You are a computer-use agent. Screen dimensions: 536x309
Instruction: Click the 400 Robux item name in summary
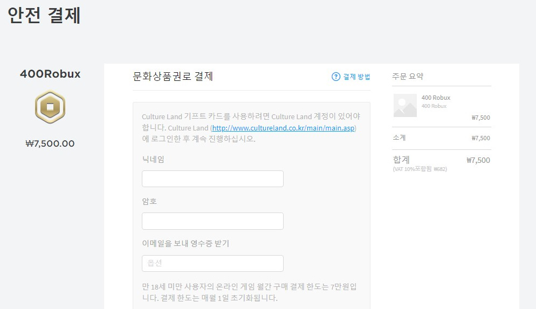point(436,98)
